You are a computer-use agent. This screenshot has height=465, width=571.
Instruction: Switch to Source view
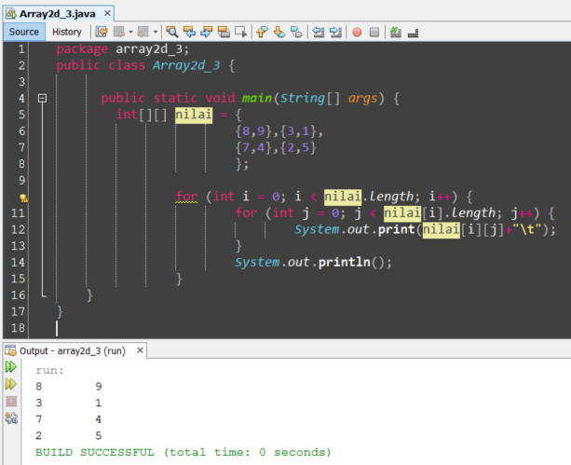pyautogui.click(x=23, y=32)
